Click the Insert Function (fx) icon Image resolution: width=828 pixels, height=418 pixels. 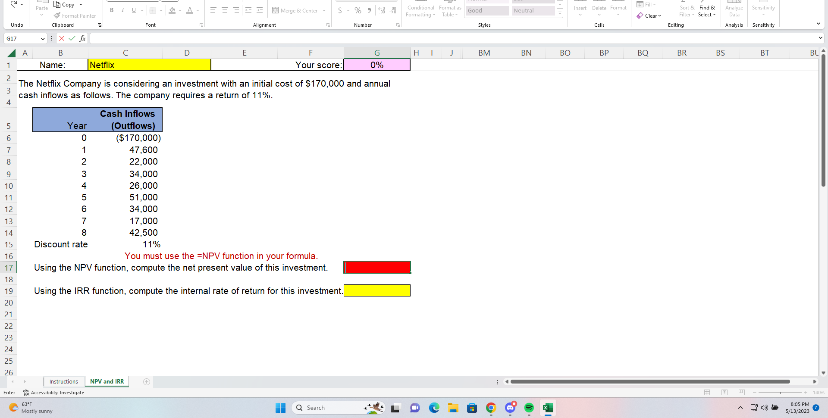point(83,38)
